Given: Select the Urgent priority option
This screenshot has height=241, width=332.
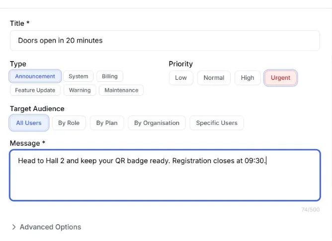Looking at the screenshot, I should pyautogui.click(x=280, y=78).
